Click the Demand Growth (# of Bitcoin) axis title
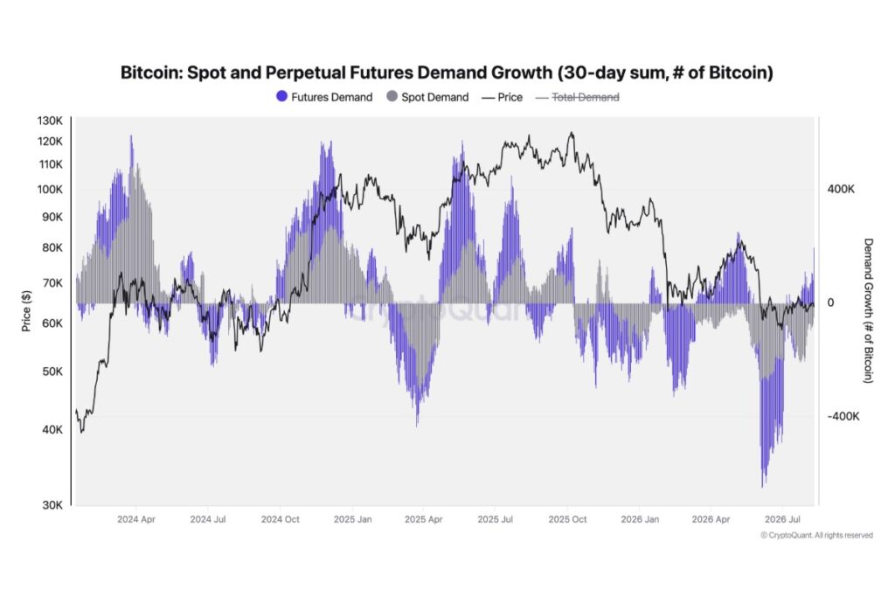 click(x=868, y=311)
